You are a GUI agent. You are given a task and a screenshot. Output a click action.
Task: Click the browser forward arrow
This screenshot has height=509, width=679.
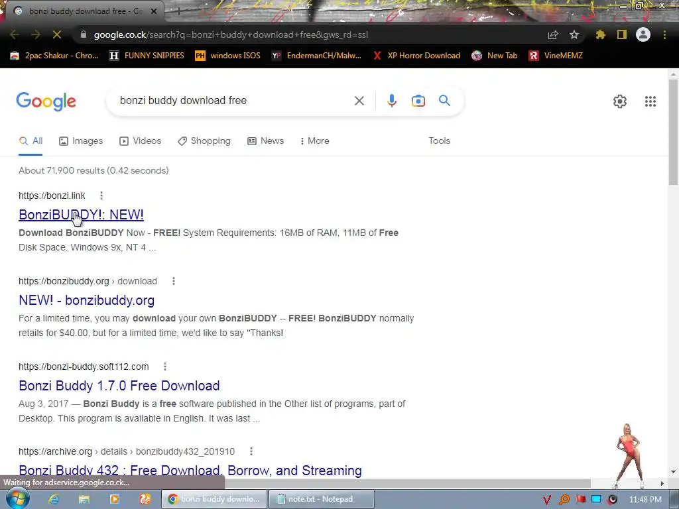[x=36, y=34]
